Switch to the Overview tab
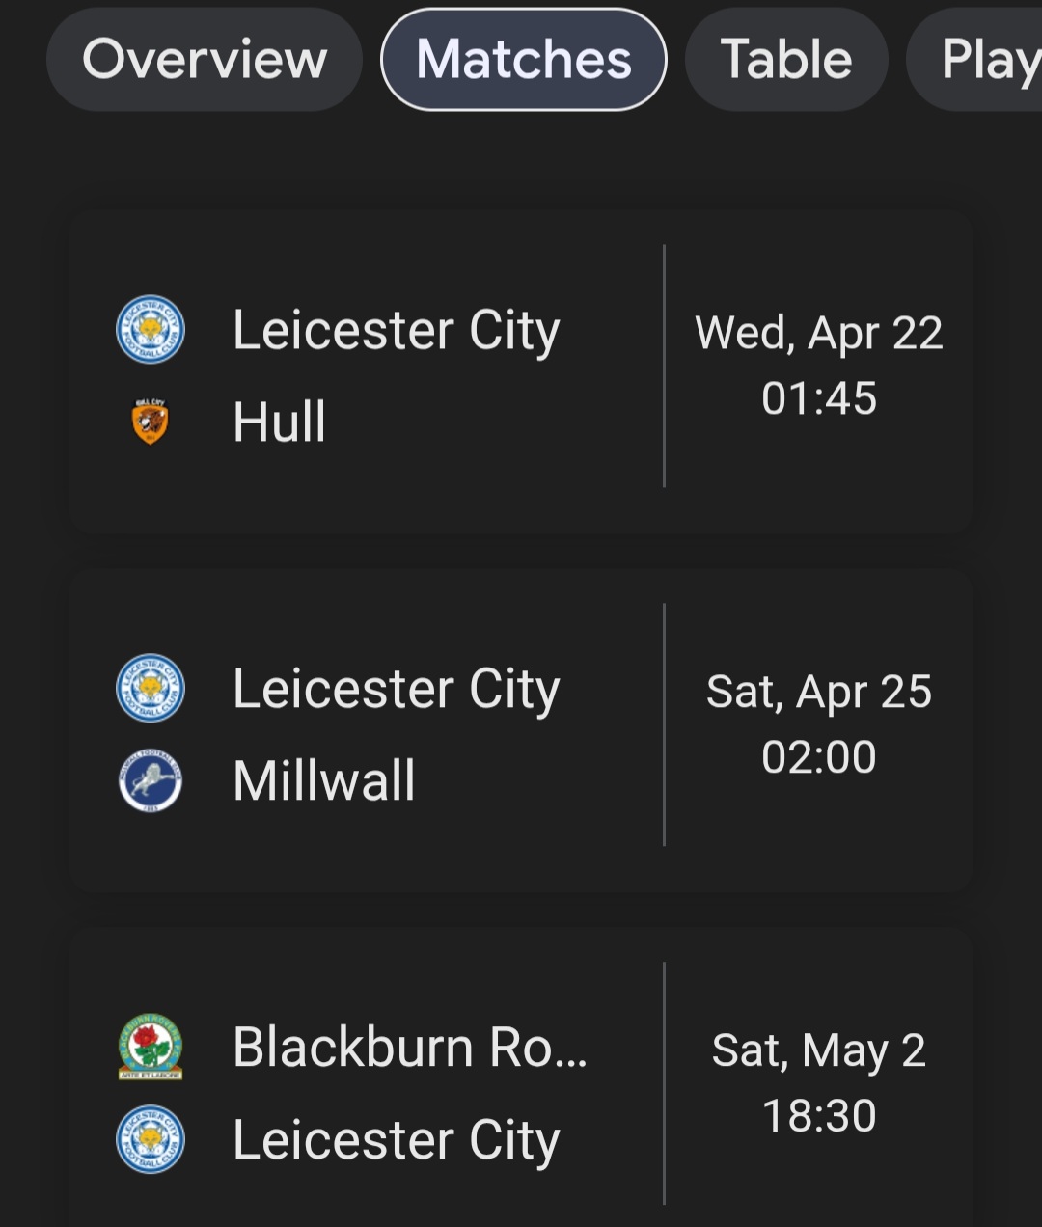 pyautogui.click(x=205, y=60)
